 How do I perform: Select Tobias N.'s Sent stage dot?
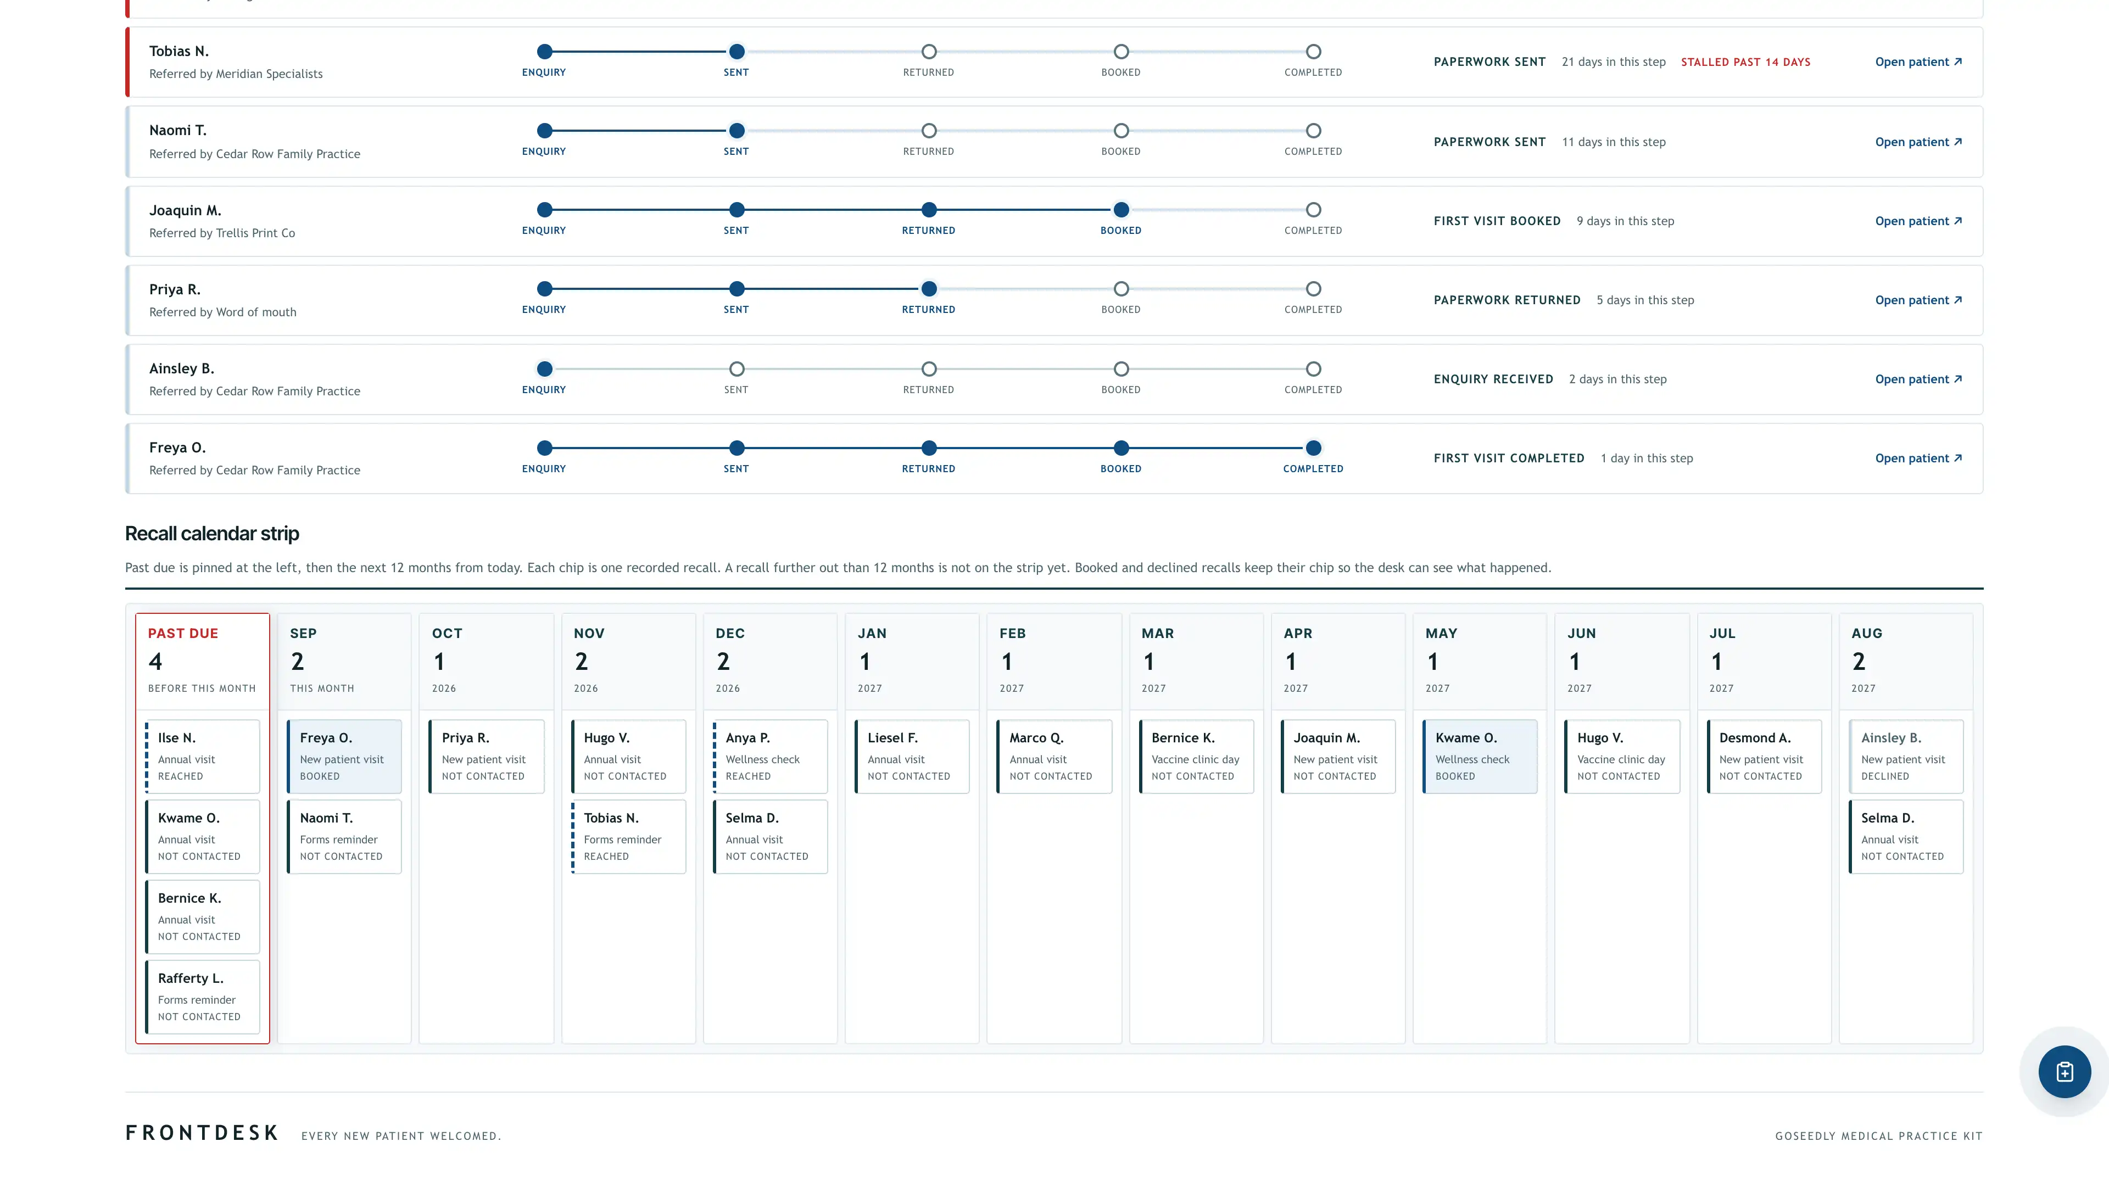coord(737,52)
